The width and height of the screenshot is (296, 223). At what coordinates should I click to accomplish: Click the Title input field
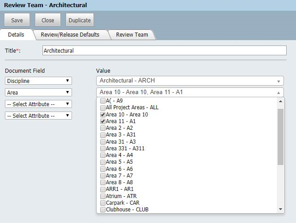pyautogui.click(x=165, y=50)
